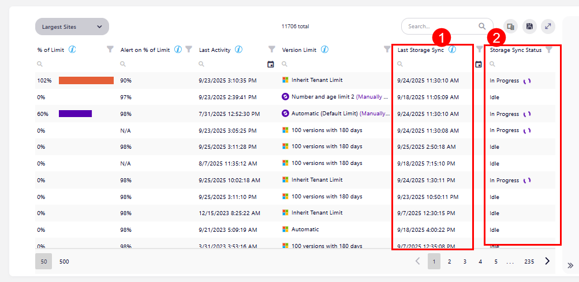Go to page 1
Viewport: 579px width, 282px height.
pos(434,261)
